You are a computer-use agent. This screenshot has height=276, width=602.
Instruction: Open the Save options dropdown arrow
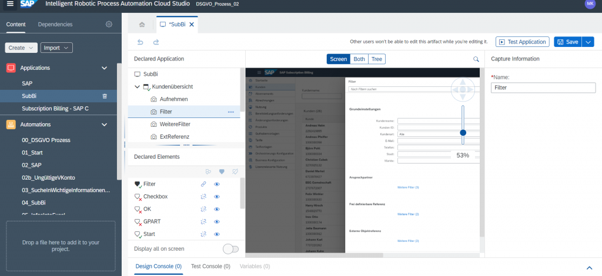588,42
